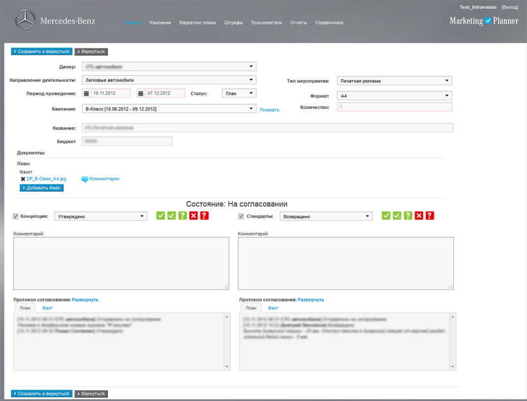Click the Стандарты protocol log scrollbar down arrow
The width and height of the screenshot is (527, 401).
click(452, 366)
